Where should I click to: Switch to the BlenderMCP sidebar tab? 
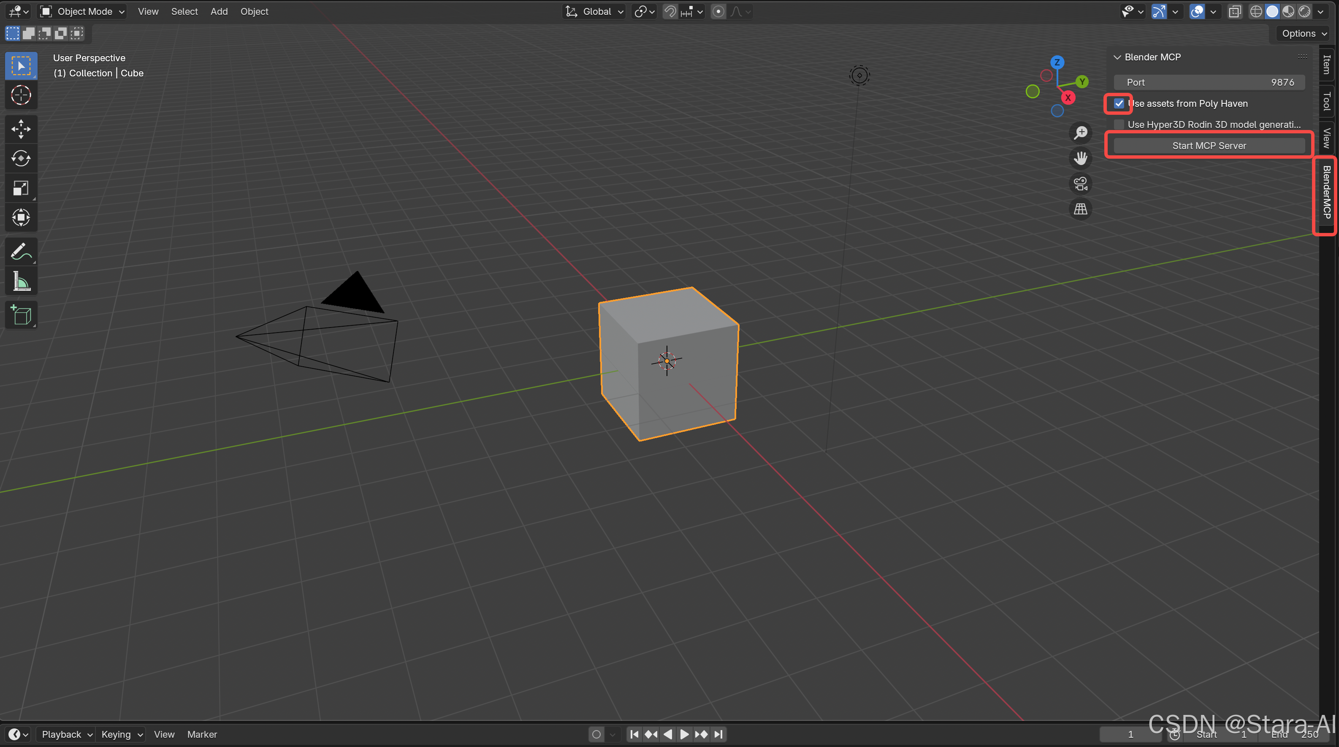point(1326,192)
